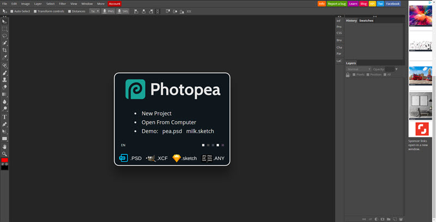436x222 pixels.
Task: Click the SVG export button
Action: tap(123, 11)
